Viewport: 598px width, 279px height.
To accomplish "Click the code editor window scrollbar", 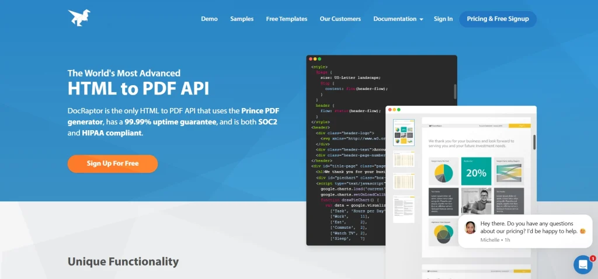I will 455,92.
